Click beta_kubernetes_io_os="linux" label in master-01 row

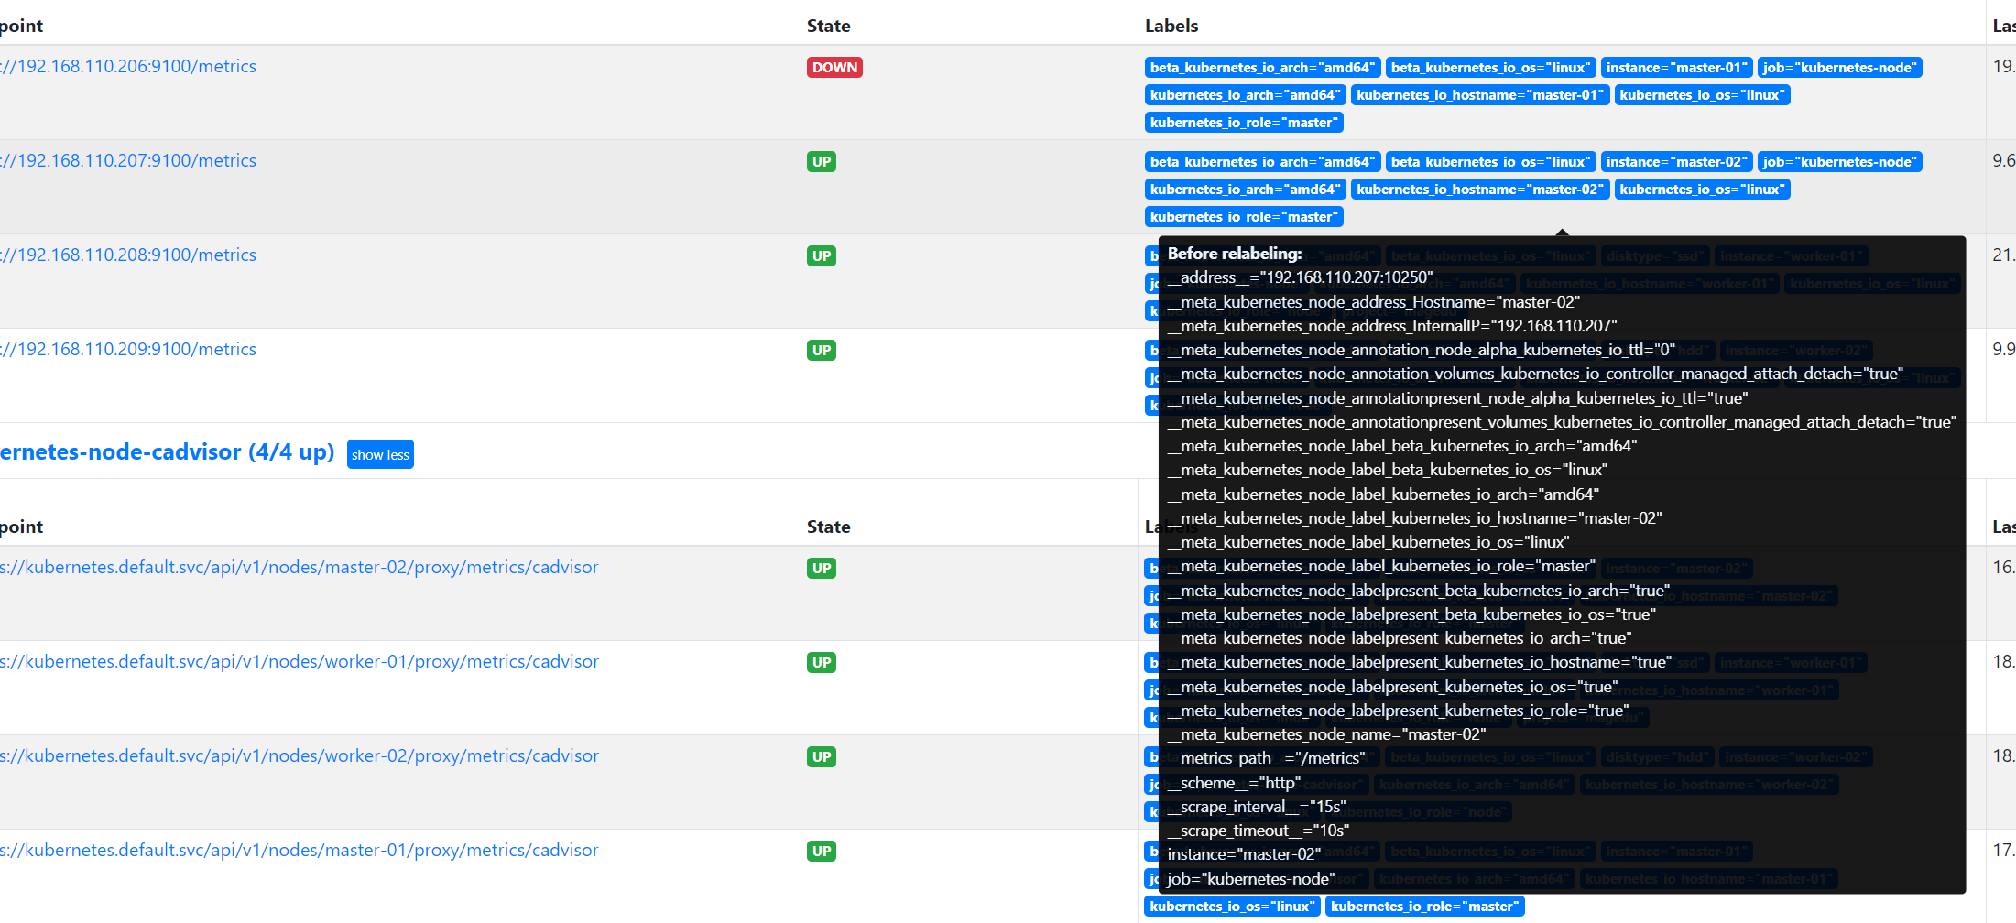pos(1490,68)
